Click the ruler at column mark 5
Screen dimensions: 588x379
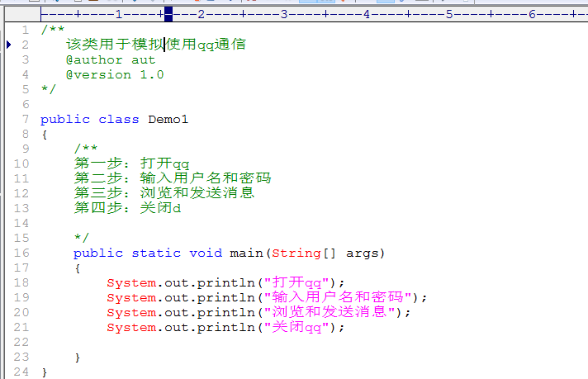coord(449,14)
